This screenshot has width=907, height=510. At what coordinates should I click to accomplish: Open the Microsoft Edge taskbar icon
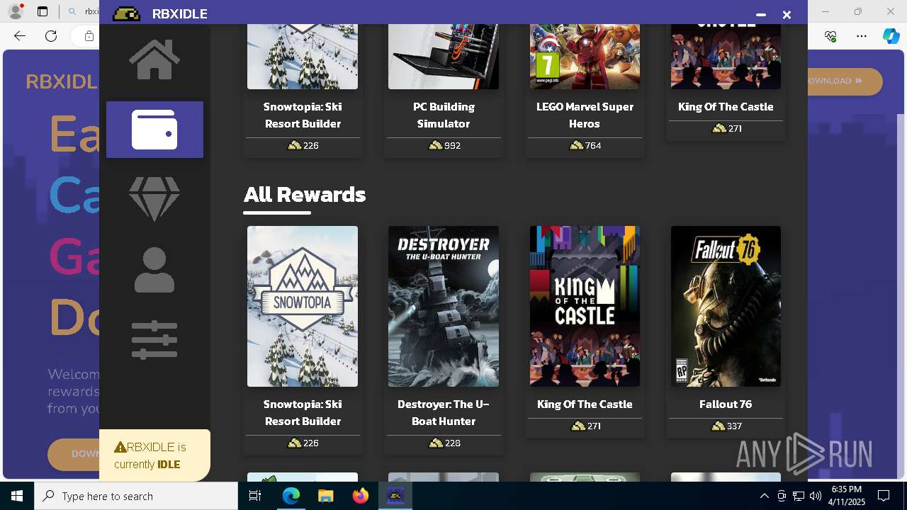[291, 496]
